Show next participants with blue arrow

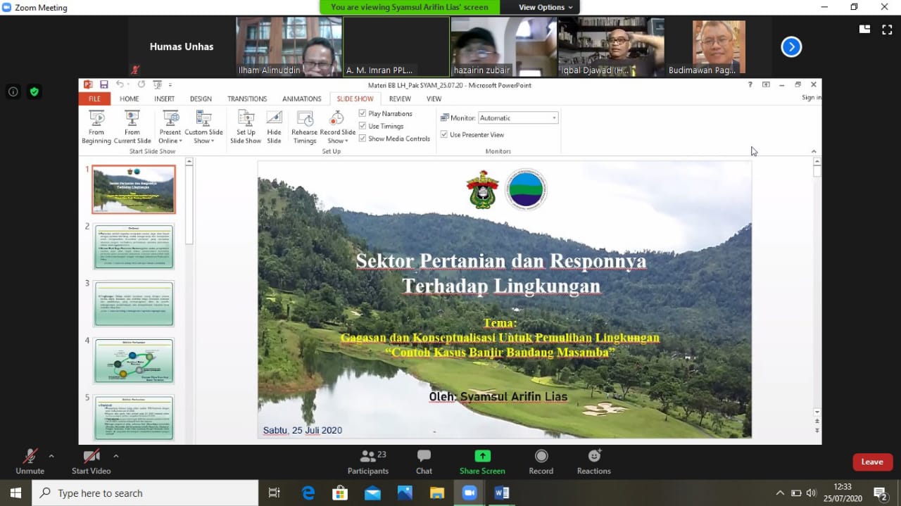(x=791, y=46)
